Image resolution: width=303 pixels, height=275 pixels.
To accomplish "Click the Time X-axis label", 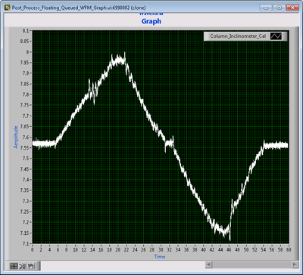I will click(x=160, y=257).
